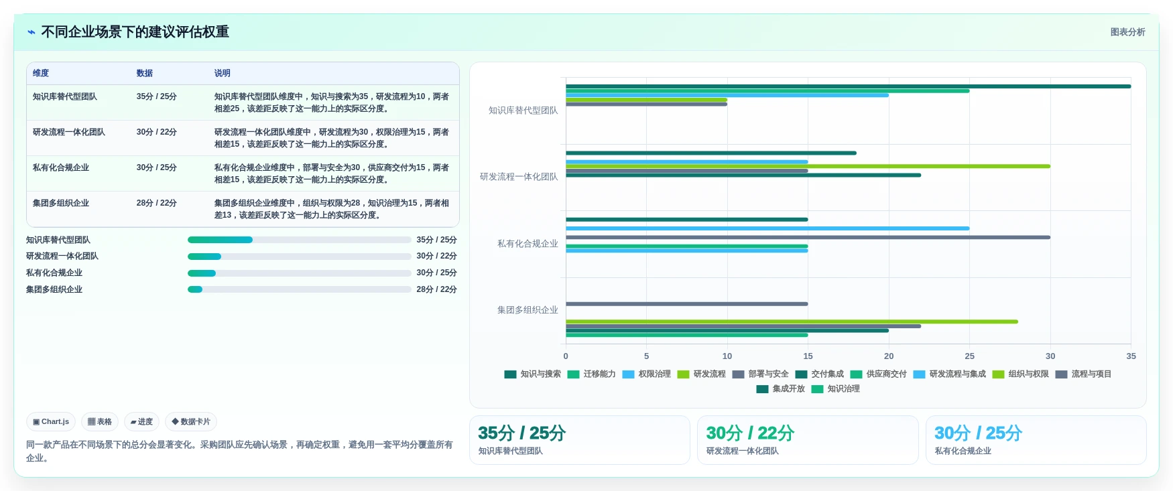Image resolution: width=1173 pixels, height=491 pixels.
Task: Toggle 权限治理 legend color swatch
Action: (628, 374)
